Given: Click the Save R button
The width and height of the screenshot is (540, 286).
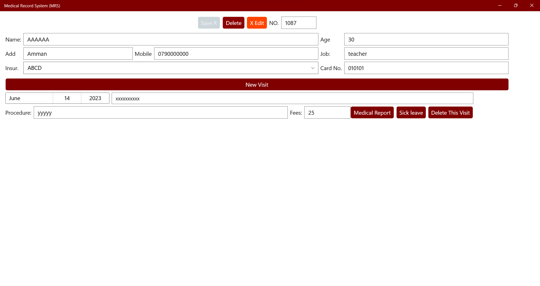Looking at the screenshot, I should tap(209, 23).
